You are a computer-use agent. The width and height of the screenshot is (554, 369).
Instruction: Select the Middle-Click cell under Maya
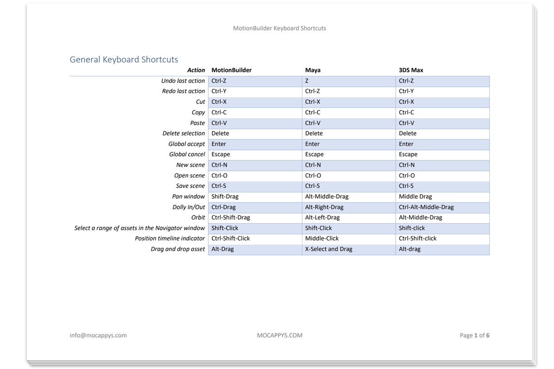(321, 238)
